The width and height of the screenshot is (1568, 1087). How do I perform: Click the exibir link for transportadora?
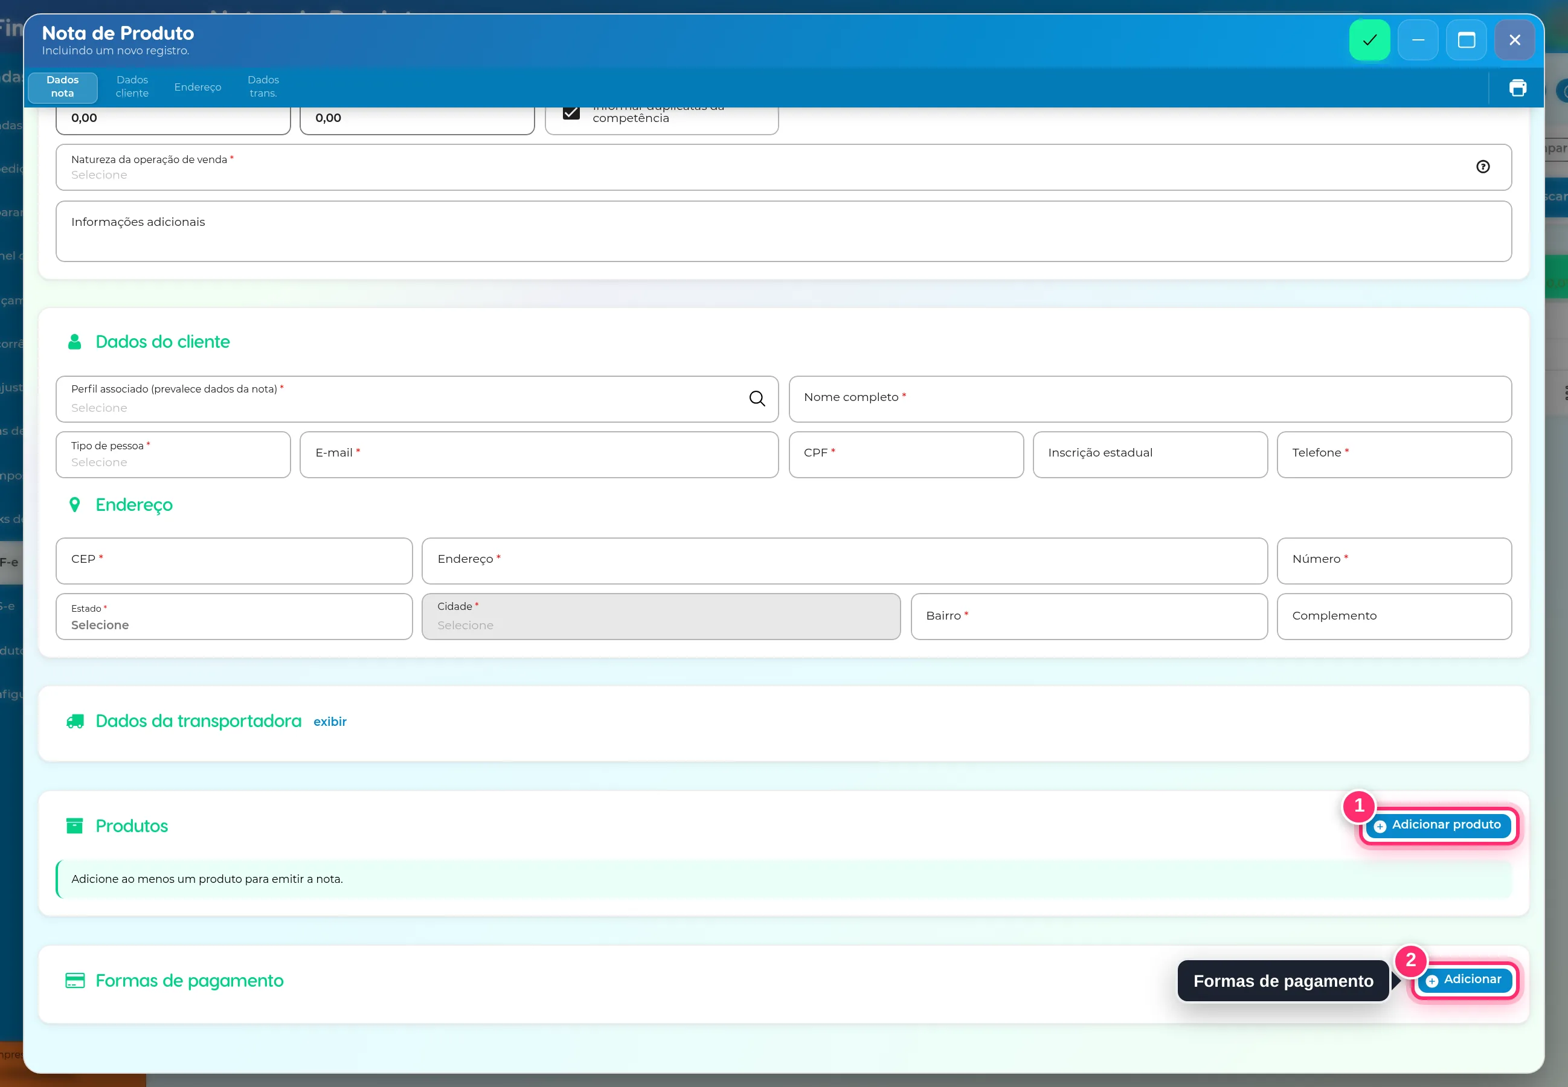pyautogui.click(x=330, y=722)
